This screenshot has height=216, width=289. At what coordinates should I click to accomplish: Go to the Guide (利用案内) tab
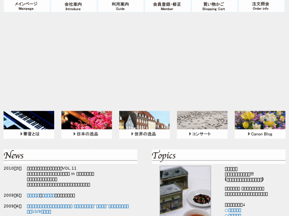(120, 6)
